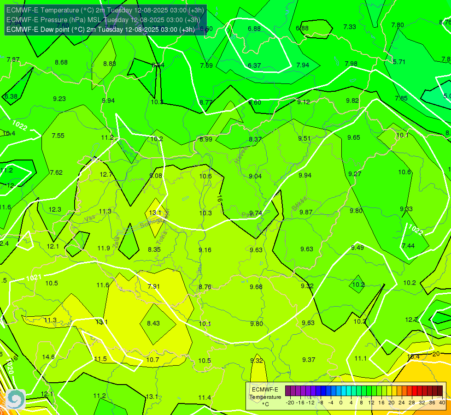Screen dimensions: 451x415
Task: Click the 8.35 dew point value
Action: point(154,249)
